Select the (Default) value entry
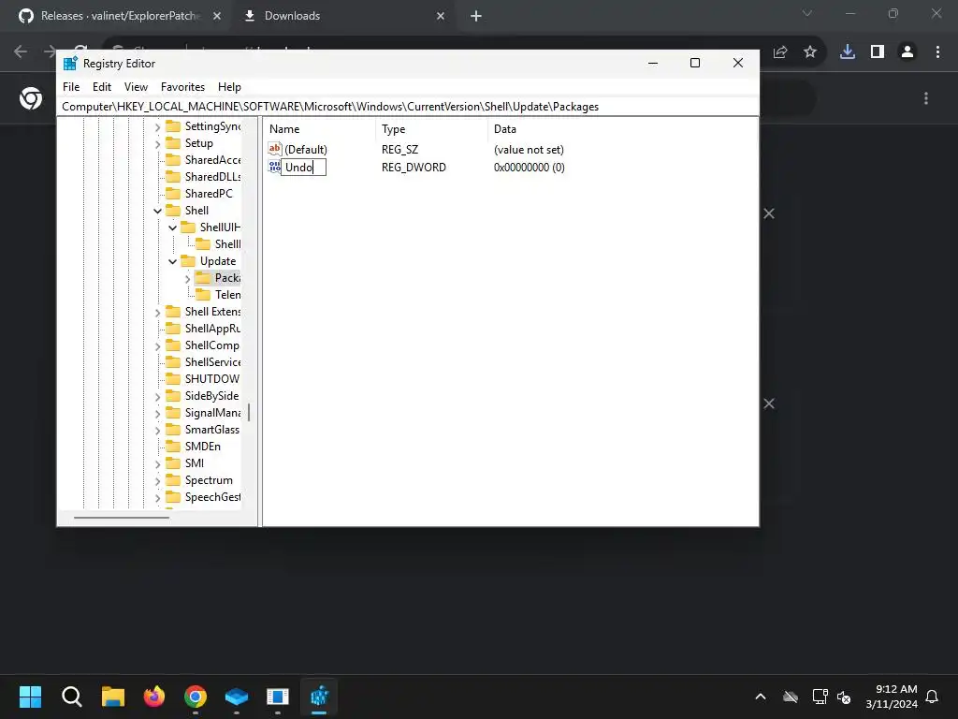The image size is (958, 719). [x=306, y=149]
